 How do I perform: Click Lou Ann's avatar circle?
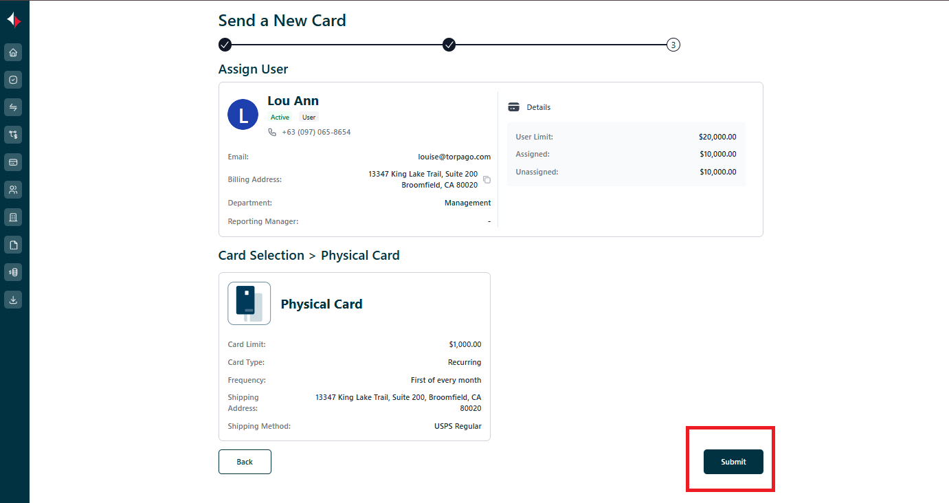click(x=243, y=114)
